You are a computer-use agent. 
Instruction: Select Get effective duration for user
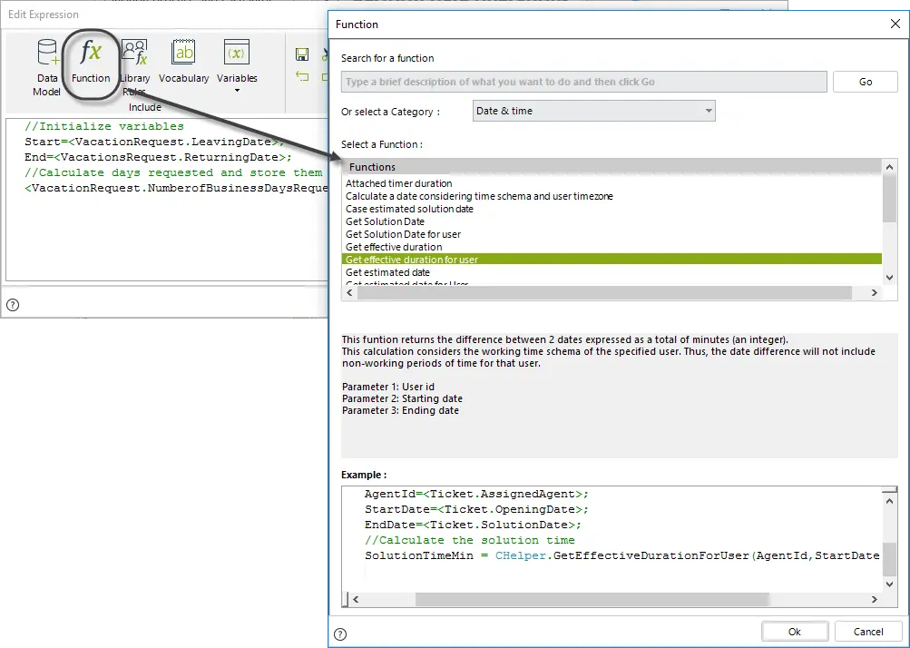[612, 260]
